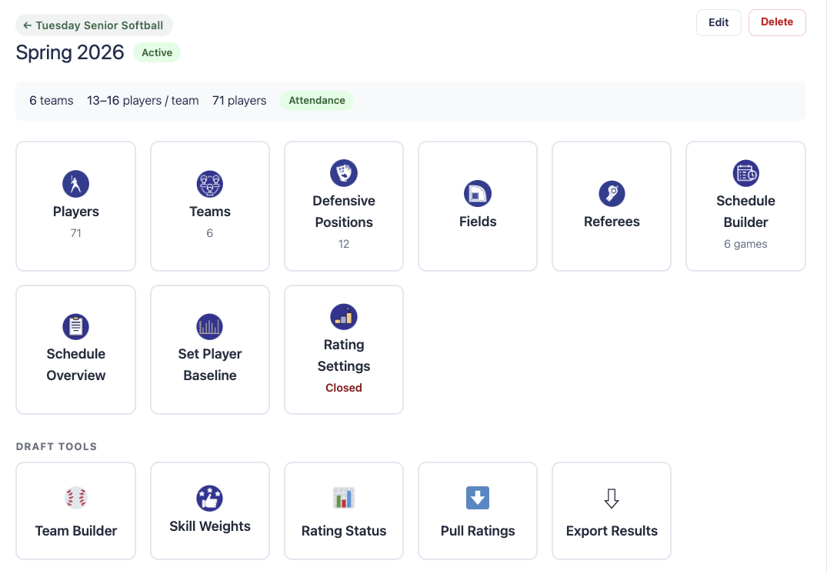Click the Pull Ratings download arrow icon
Viewport: 827px width, 574px height.
(477, 498)
